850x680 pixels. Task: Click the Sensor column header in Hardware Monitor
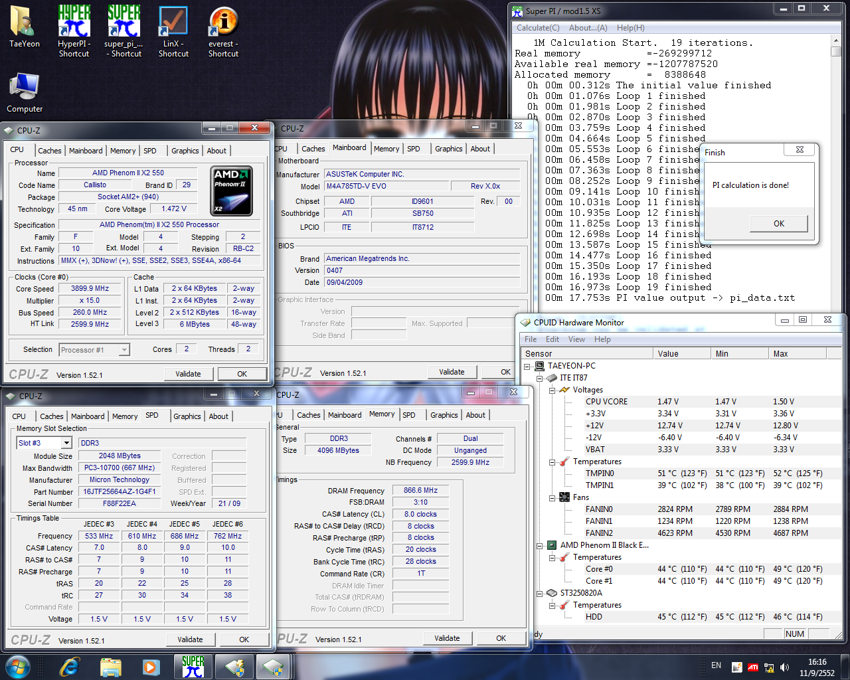click(588, 354)
